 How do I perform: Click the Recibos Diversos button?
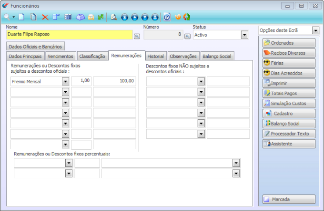[289, 53]
